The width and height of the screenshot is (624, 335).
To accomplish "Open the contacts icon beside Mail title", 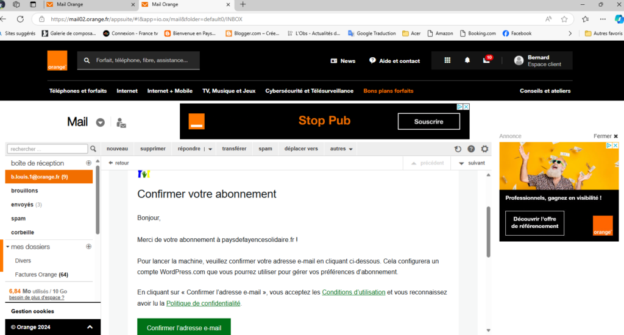I will (x=121, y=122).
